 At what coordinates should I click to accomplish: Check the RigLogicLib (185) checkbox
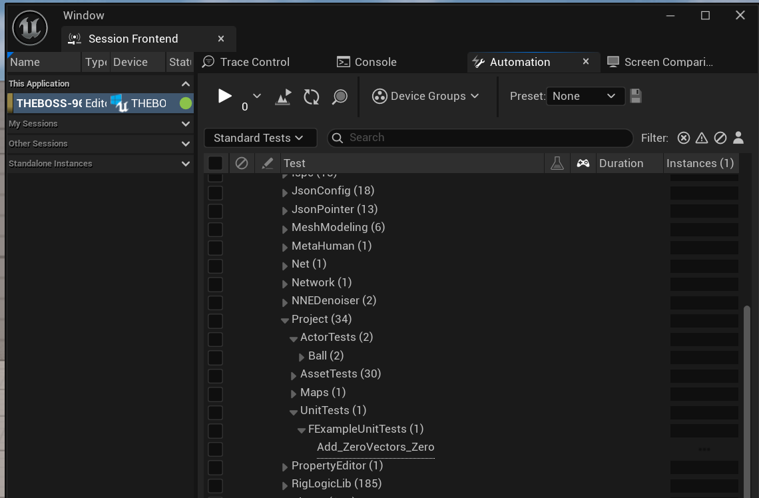[x=216, y=485]
